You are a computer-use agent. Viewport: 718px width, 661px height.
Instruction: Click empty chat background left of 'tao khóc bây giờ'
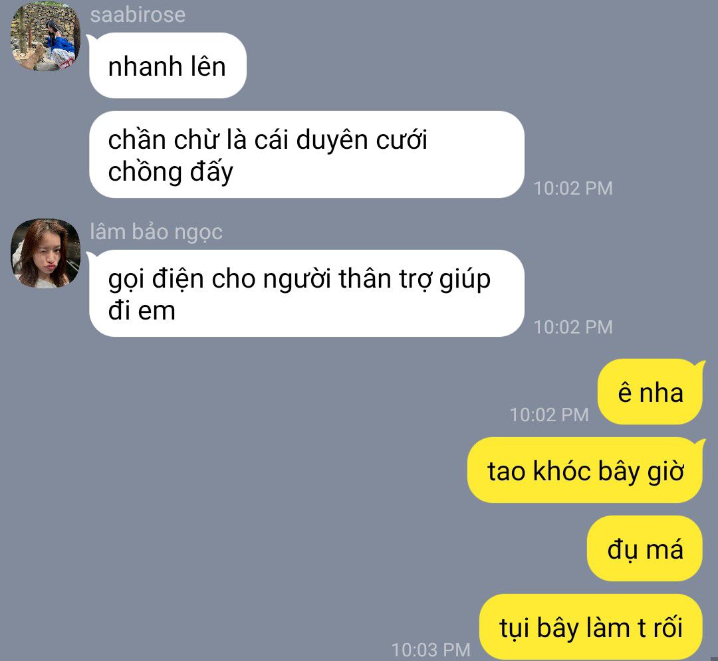point(229,470)
